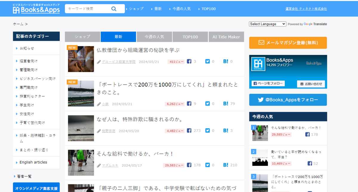358x192 pixels.
Task: Click the Google Translate logo link
Action: click(x=315, y=24)
